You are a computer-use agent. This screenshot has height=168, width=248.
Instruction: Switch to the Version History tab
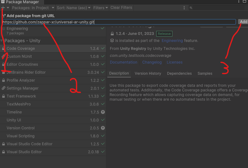(x=148, y=73)
